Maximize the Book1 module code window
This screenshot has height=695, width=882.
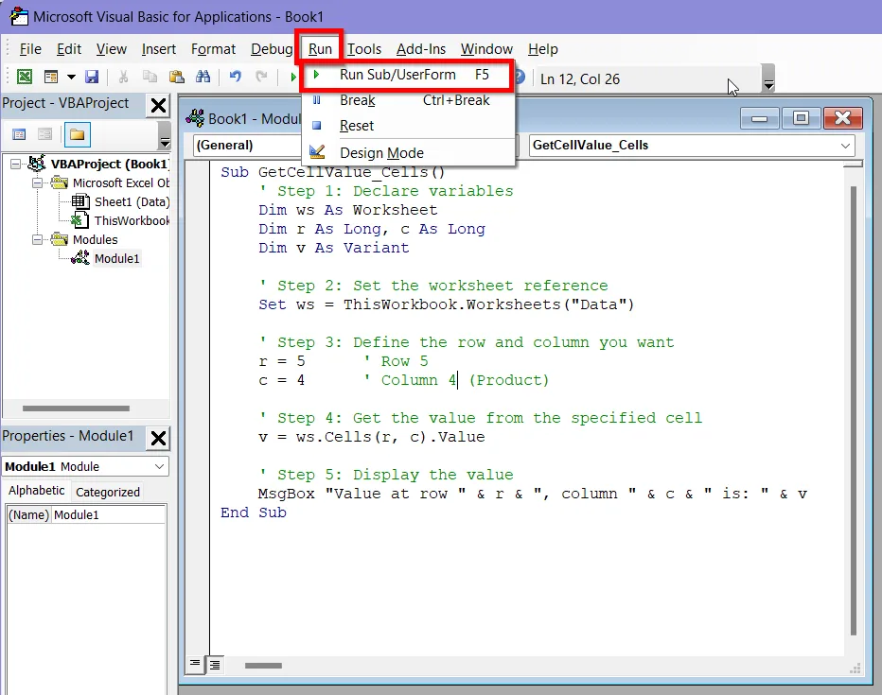coord(801,118)
